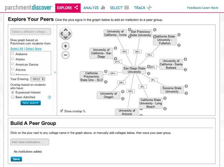Image resolution: width=224 pixels, height=167 pixels.
Task: Click the New search button
Action: click(30, 103)
